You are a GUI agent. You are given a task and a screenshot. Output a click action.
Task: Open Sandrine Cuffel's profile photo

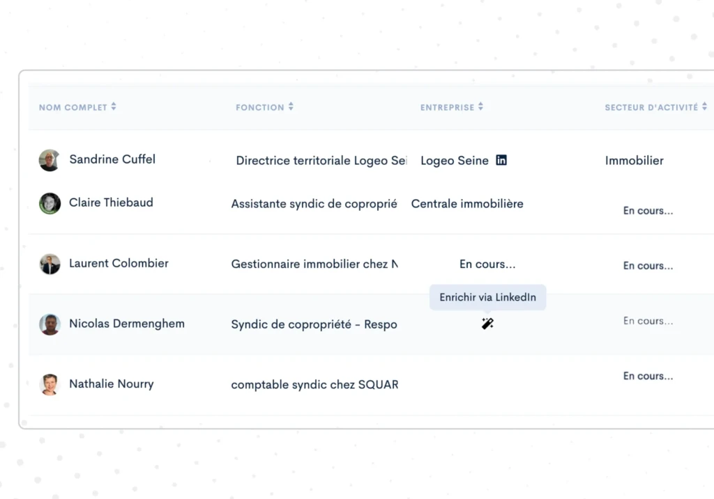49,160
